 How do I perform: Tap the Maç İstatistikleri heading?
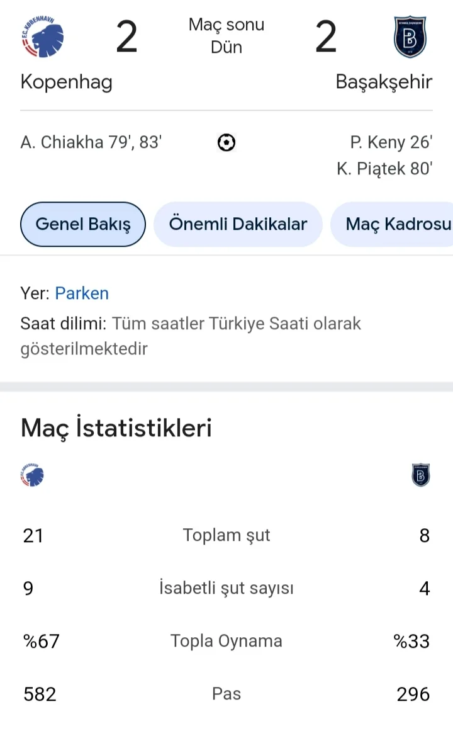point(116,428)
